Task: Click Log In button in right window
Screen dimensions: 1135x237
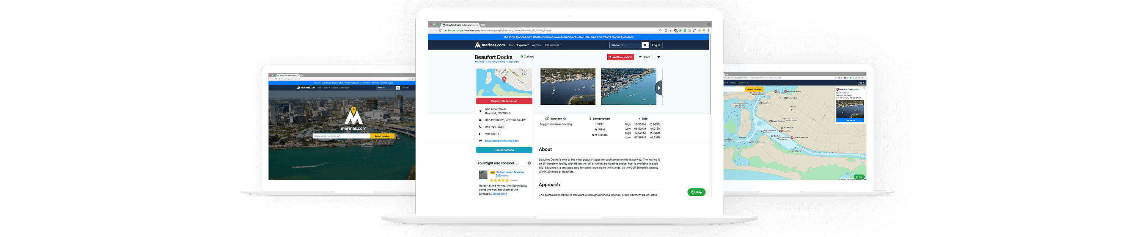Action: [x=861, y=82]
